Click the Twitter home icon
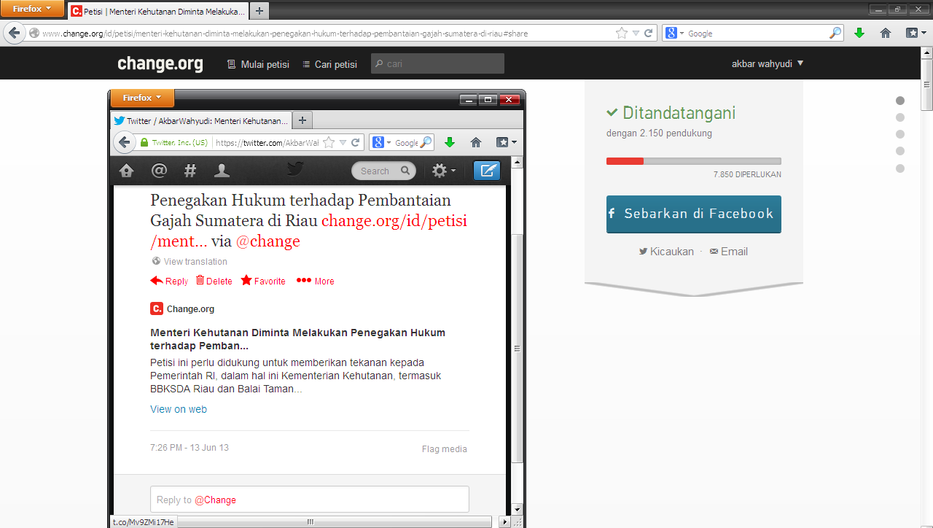Image resolution: width=933 pixels, height=528 pixels. pyautogui.click(x=126, y=171)
